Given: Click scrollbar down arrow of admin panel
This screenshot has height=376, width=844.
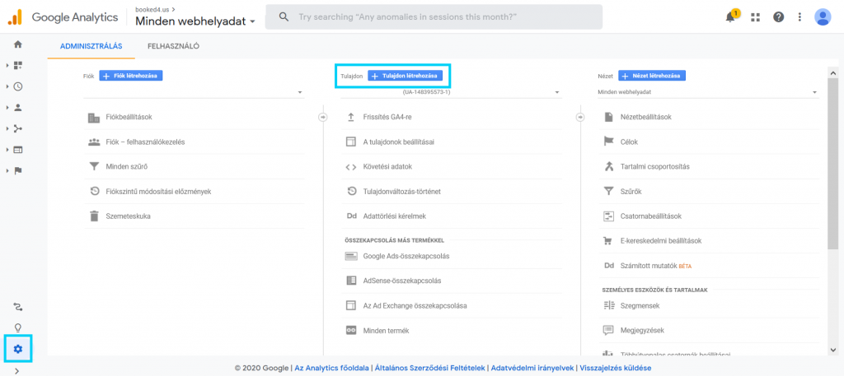Looking at the screenshot, I should (x=833, y=350).
